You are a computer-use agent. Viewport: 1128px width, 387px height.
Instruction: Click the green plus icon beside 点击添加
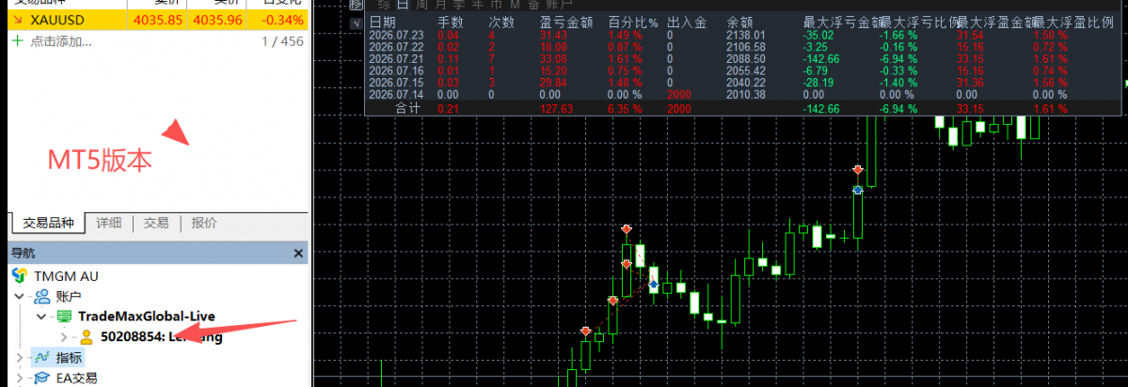point(18,41)
